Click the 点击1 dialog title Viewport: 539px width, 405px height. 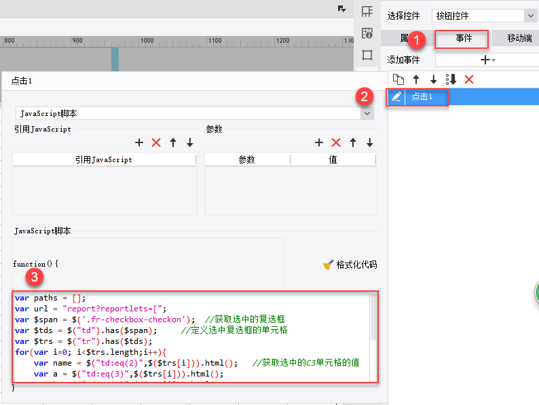[21, 81]
